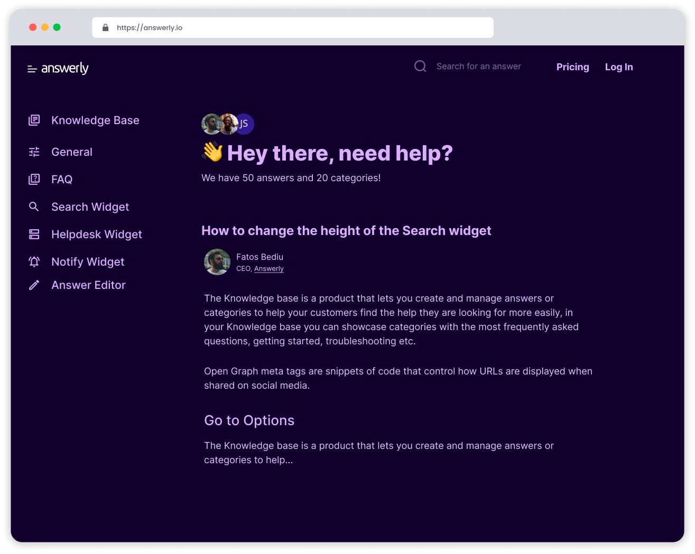Follow the Answerly link under author name
695x554 pixels.
coord(269,269)
